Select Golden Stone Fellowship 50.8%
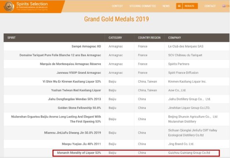This screenshot has width=230, height=158. pos(79,108)
